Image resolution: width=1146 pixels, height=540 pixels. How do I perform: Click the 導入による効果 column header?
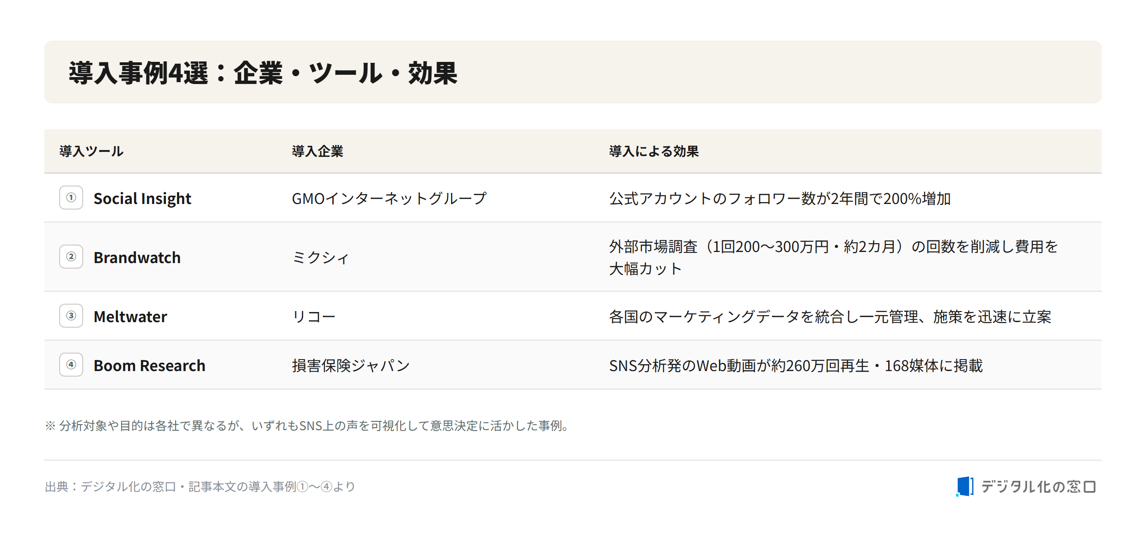654,151
